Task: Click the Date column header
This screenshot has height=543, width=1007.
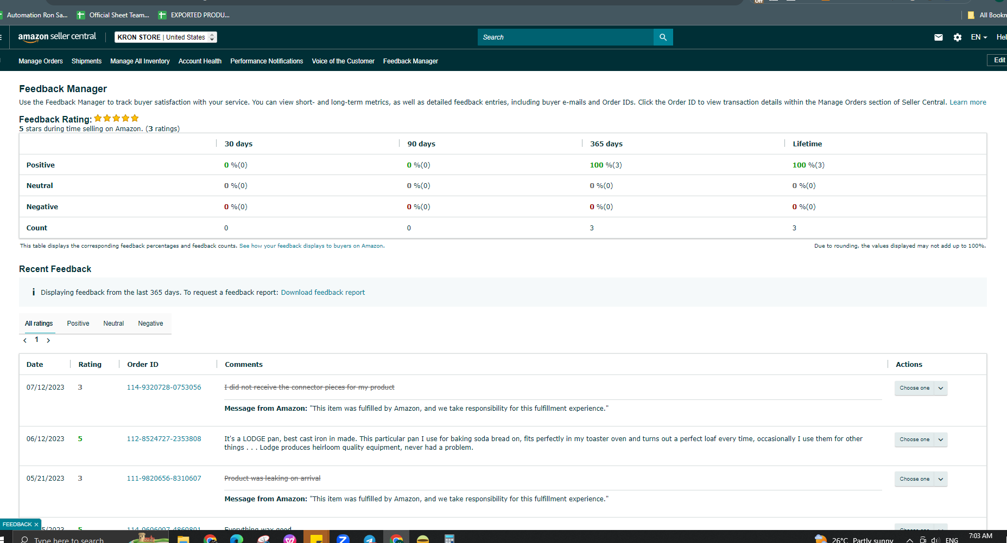Action: [x=35, y=365]
